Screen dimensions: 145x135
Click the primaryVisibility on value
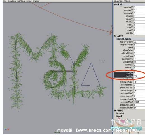139,108
